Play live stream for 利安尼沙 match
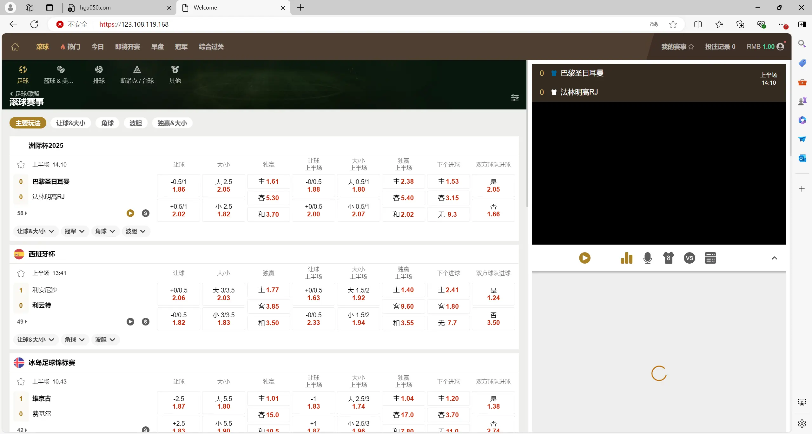The height and width of the screenshot is (434, 812). coord(130,322)
